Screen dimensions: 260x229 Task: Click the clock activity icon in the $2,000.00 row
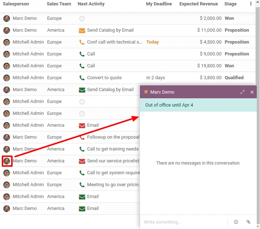coord(82,18)
